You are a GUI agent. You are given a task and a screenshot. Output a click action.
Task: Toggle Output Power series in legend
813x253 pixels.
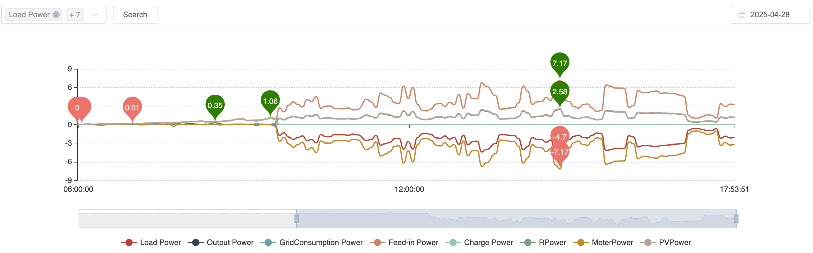point(230,242)
